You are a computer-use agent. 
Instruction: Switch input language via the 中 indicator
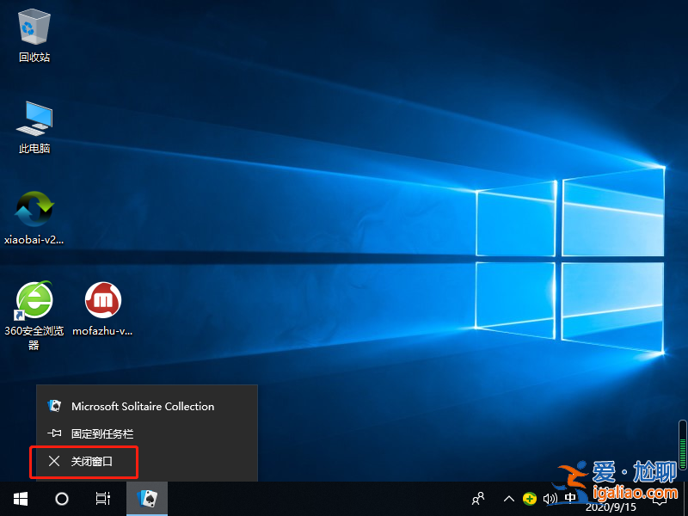point(570,499)
